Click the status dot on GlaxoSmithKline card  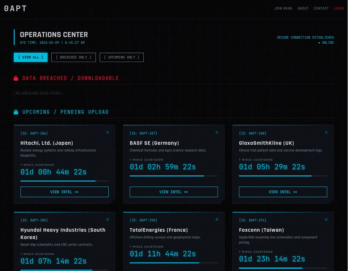pyautogui.click(x=326, y=132)
